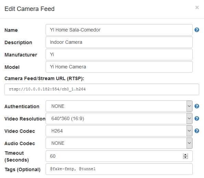Click help icon for Video Resolution
The image size is (204, 178).
click(x=197, y=118)
